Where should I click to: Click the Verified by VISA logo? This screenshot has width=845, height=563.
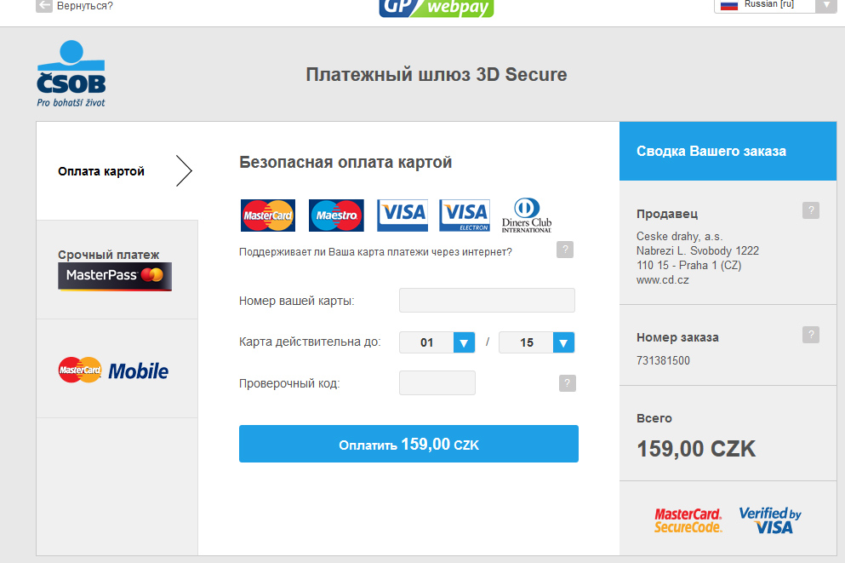770,520
